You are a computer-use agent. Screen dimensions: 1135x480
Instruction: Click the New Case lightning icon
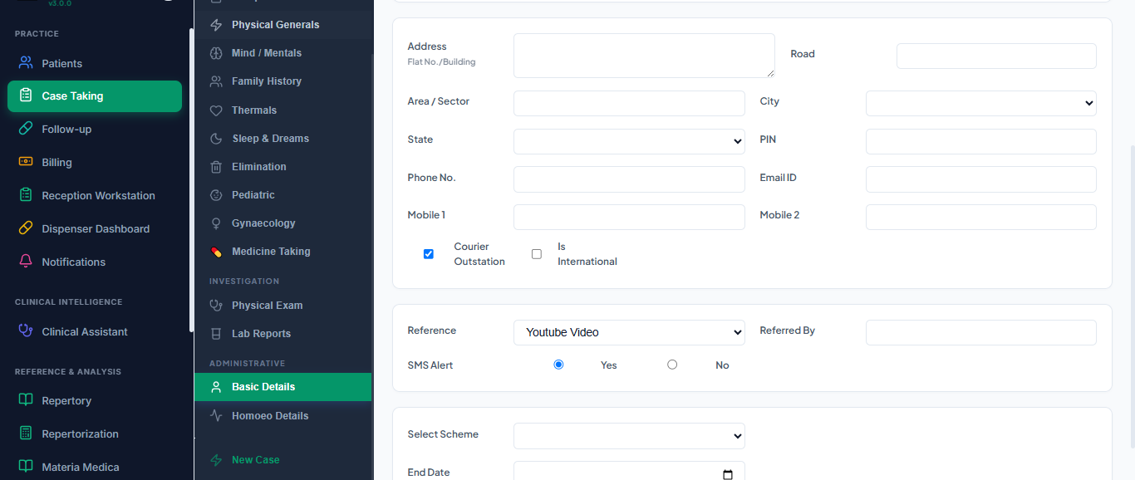[x=216, y=460]
